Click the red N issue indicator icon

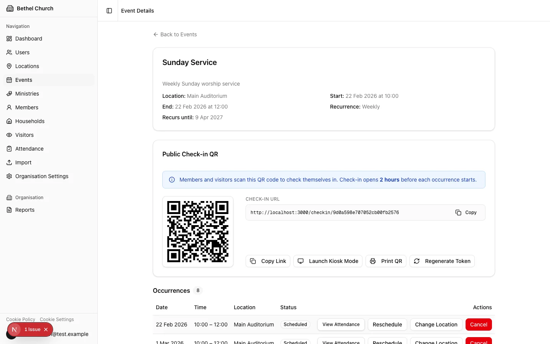click(15, 329)
